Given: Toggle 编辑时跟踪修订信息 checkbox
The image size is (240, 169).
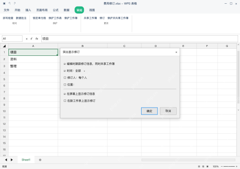Looking at the screenshot, I should click(65, 64).
